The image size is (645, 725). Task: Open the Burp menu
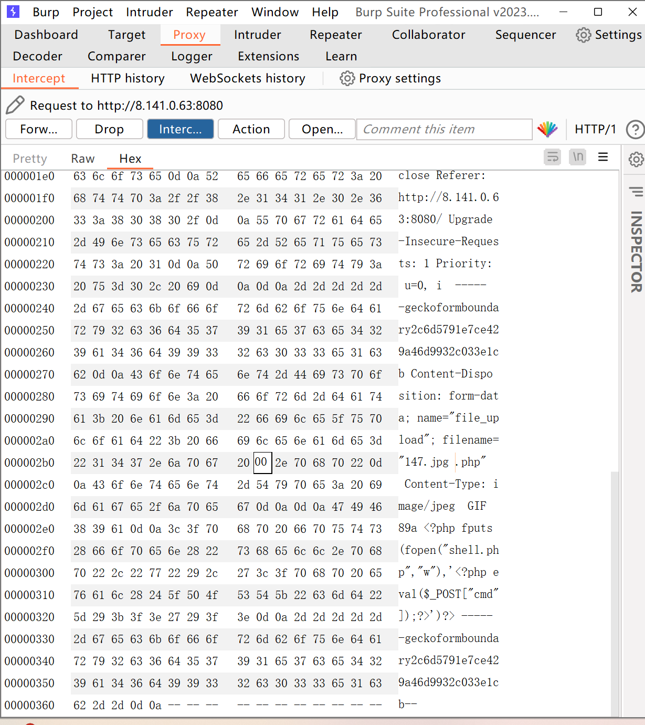pos(46,12)
